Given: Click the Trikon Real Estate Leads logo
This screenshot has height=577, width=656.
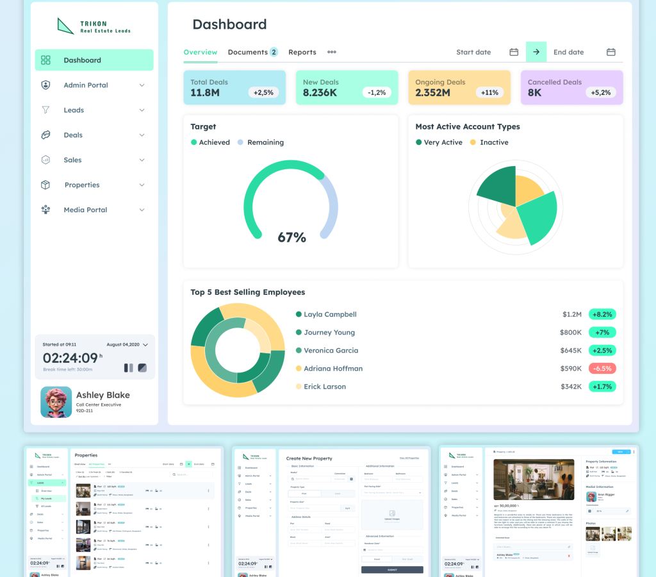Looking at the screenshot, I should pyautogui.click(x=94, y=26).
